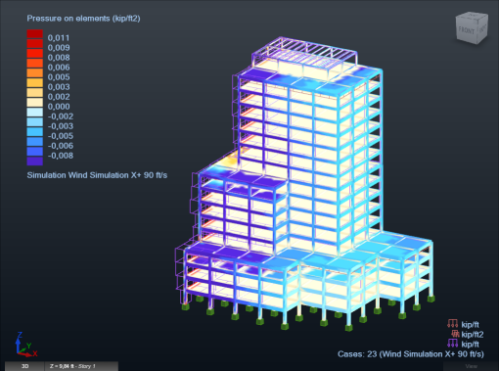
Task: Select the dark violet bottommost legend swatch
Action: point(35,162)
